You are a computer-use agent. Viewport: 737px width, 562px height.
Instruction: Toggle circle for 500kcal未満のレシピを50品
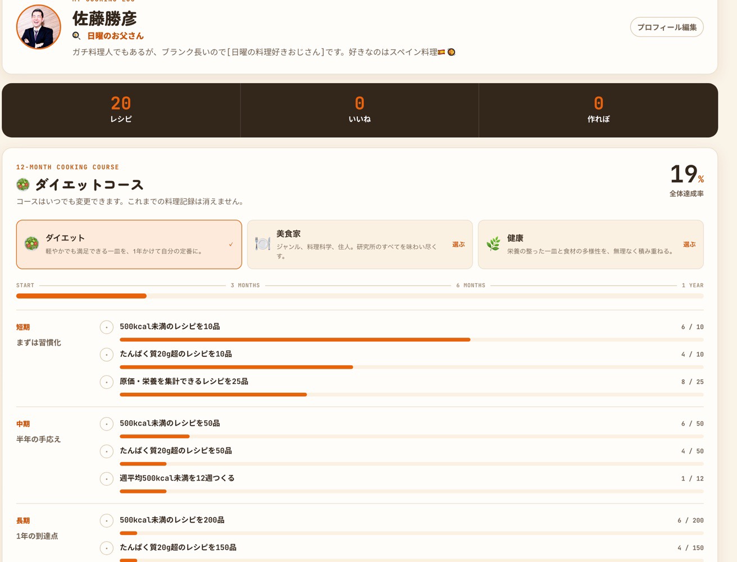click(x=107, y=424)
